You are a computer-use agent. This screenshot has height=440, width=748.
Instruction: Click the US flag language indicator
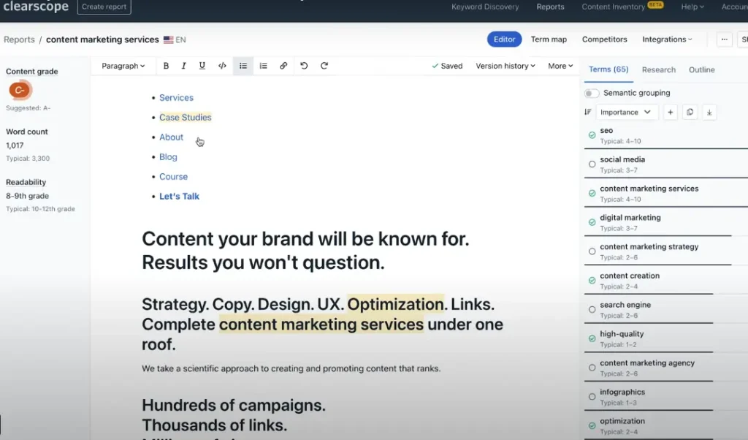pyautogui.click(x=169, y=39)
